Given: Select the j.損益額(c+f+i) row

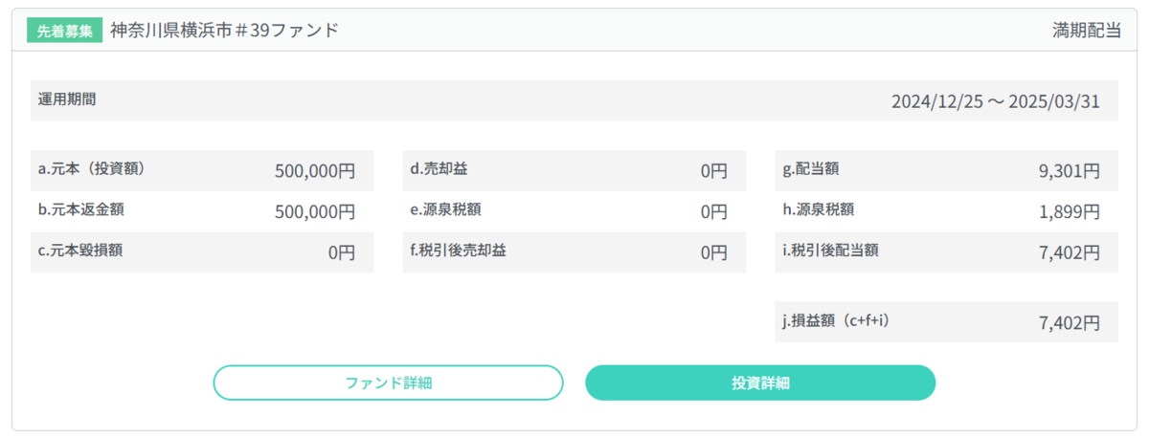Looking at the screenshot, I should [946, 322].
